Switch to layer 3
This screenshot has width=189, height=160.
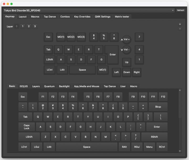35,26
